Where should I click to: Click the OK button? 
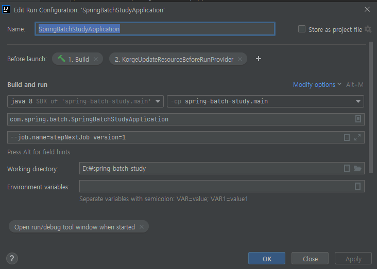click(267, 259)
